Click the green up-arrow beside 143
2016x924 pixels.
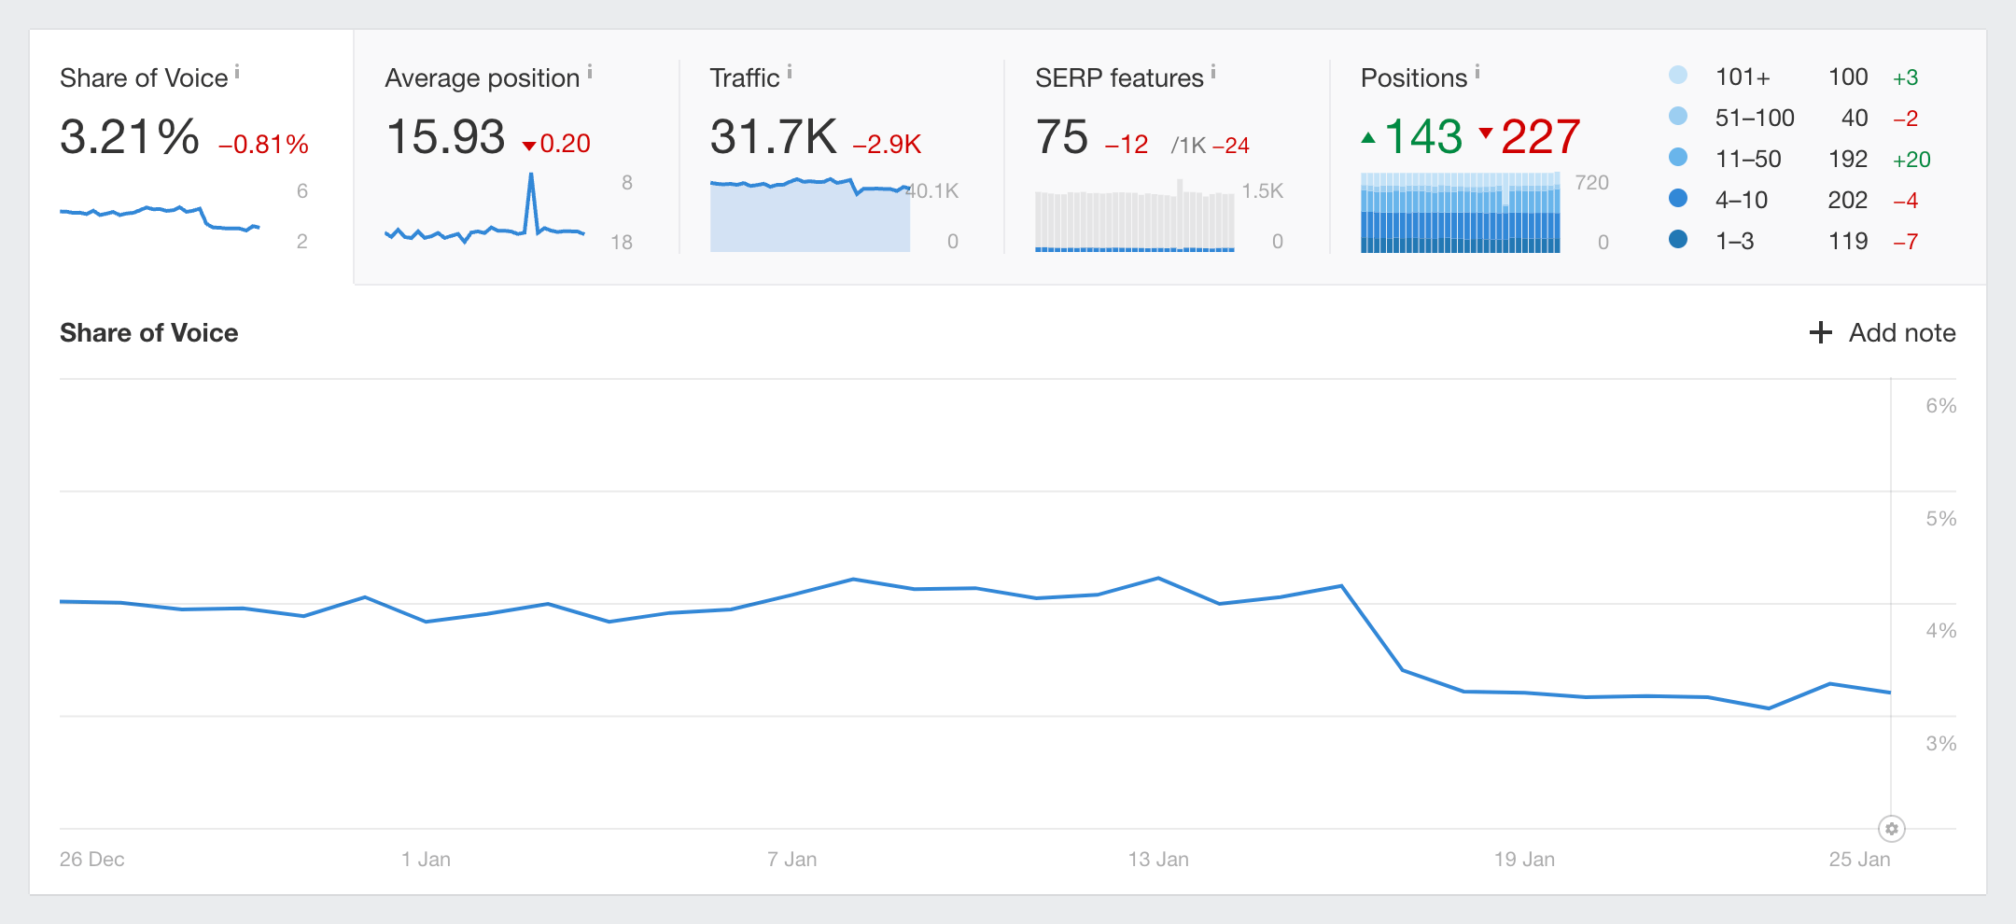coord(1368,138)
